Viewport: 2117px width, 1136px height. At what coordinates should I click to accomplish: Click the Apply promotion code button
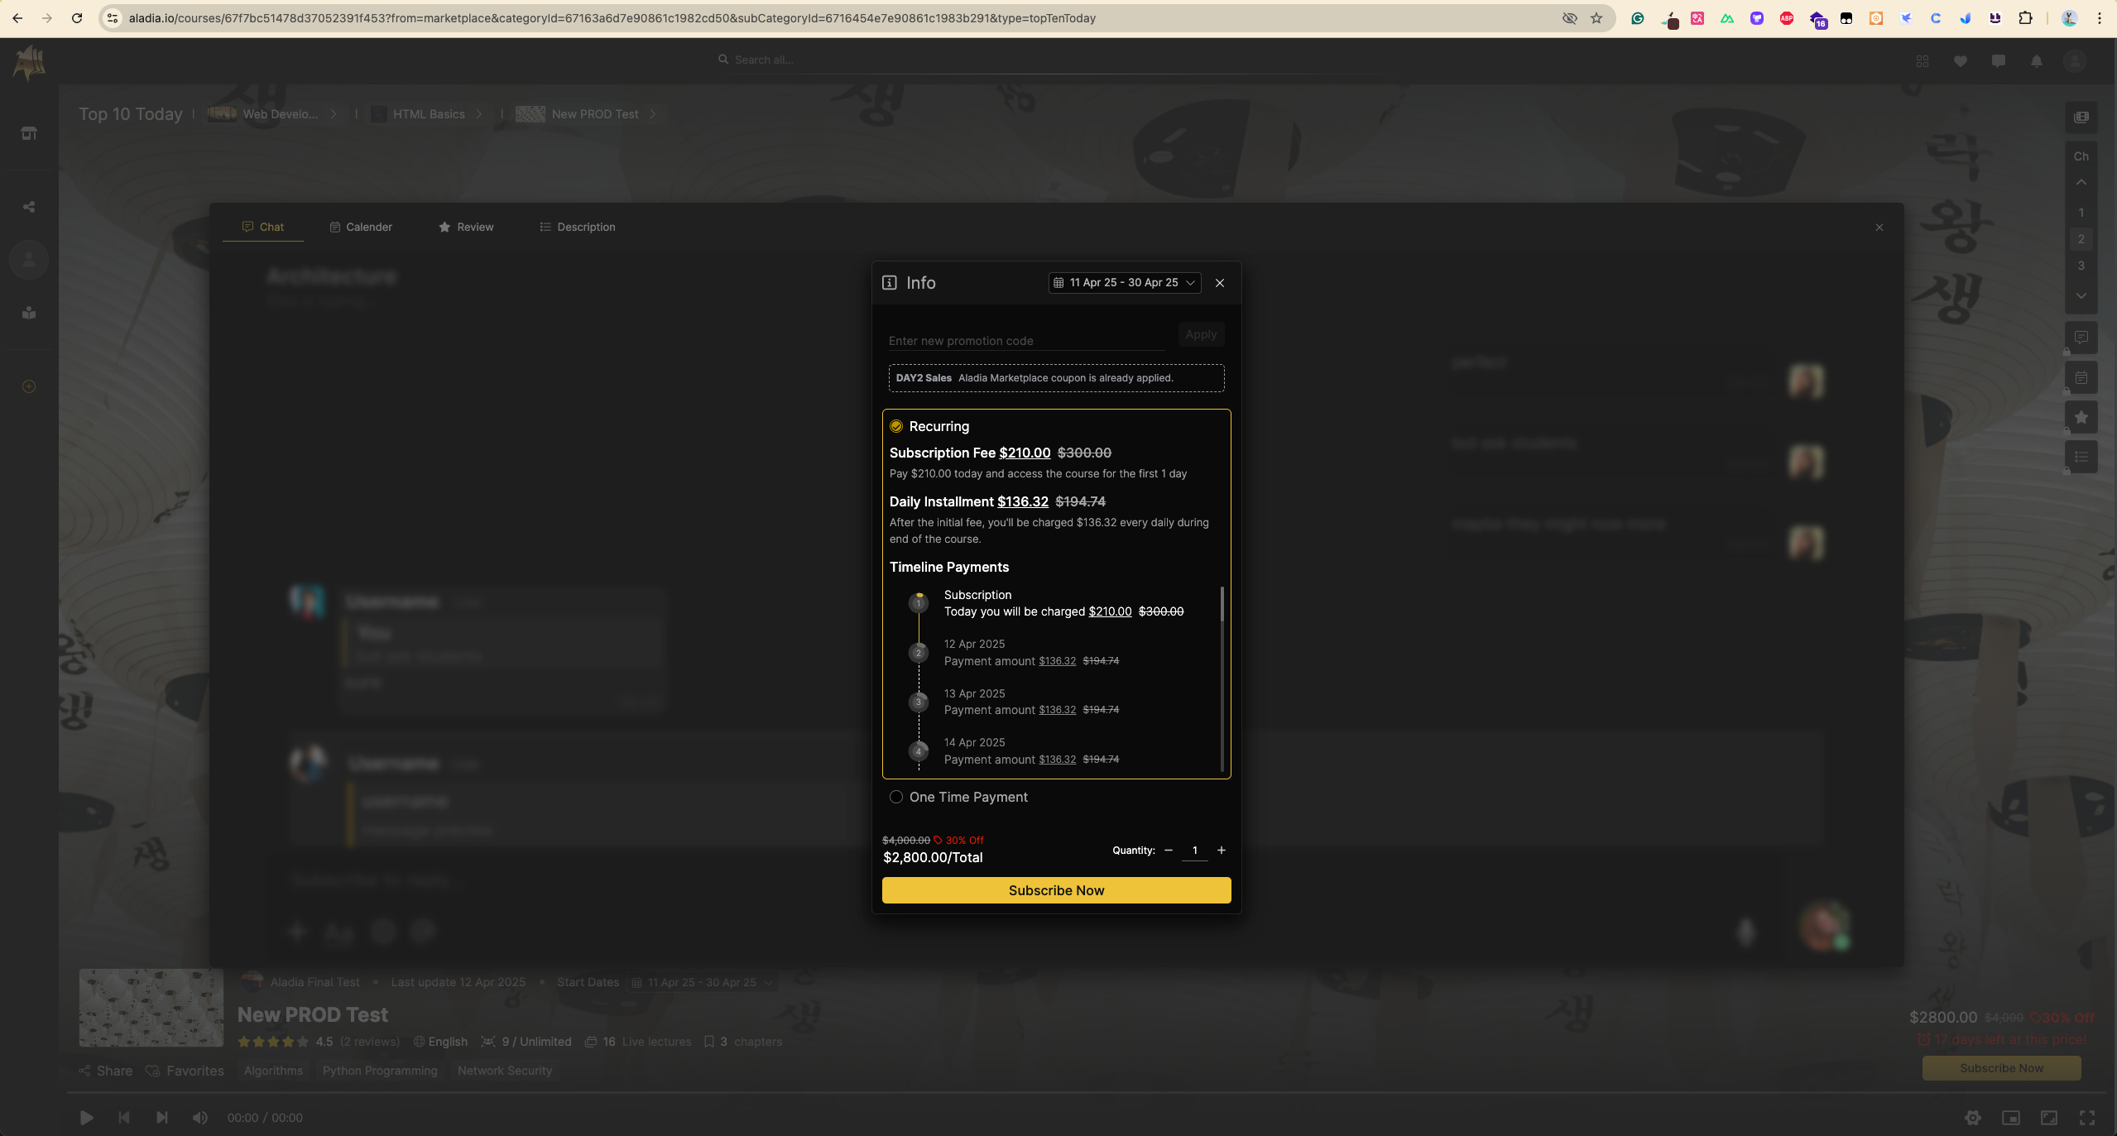tap(1201, 334)
